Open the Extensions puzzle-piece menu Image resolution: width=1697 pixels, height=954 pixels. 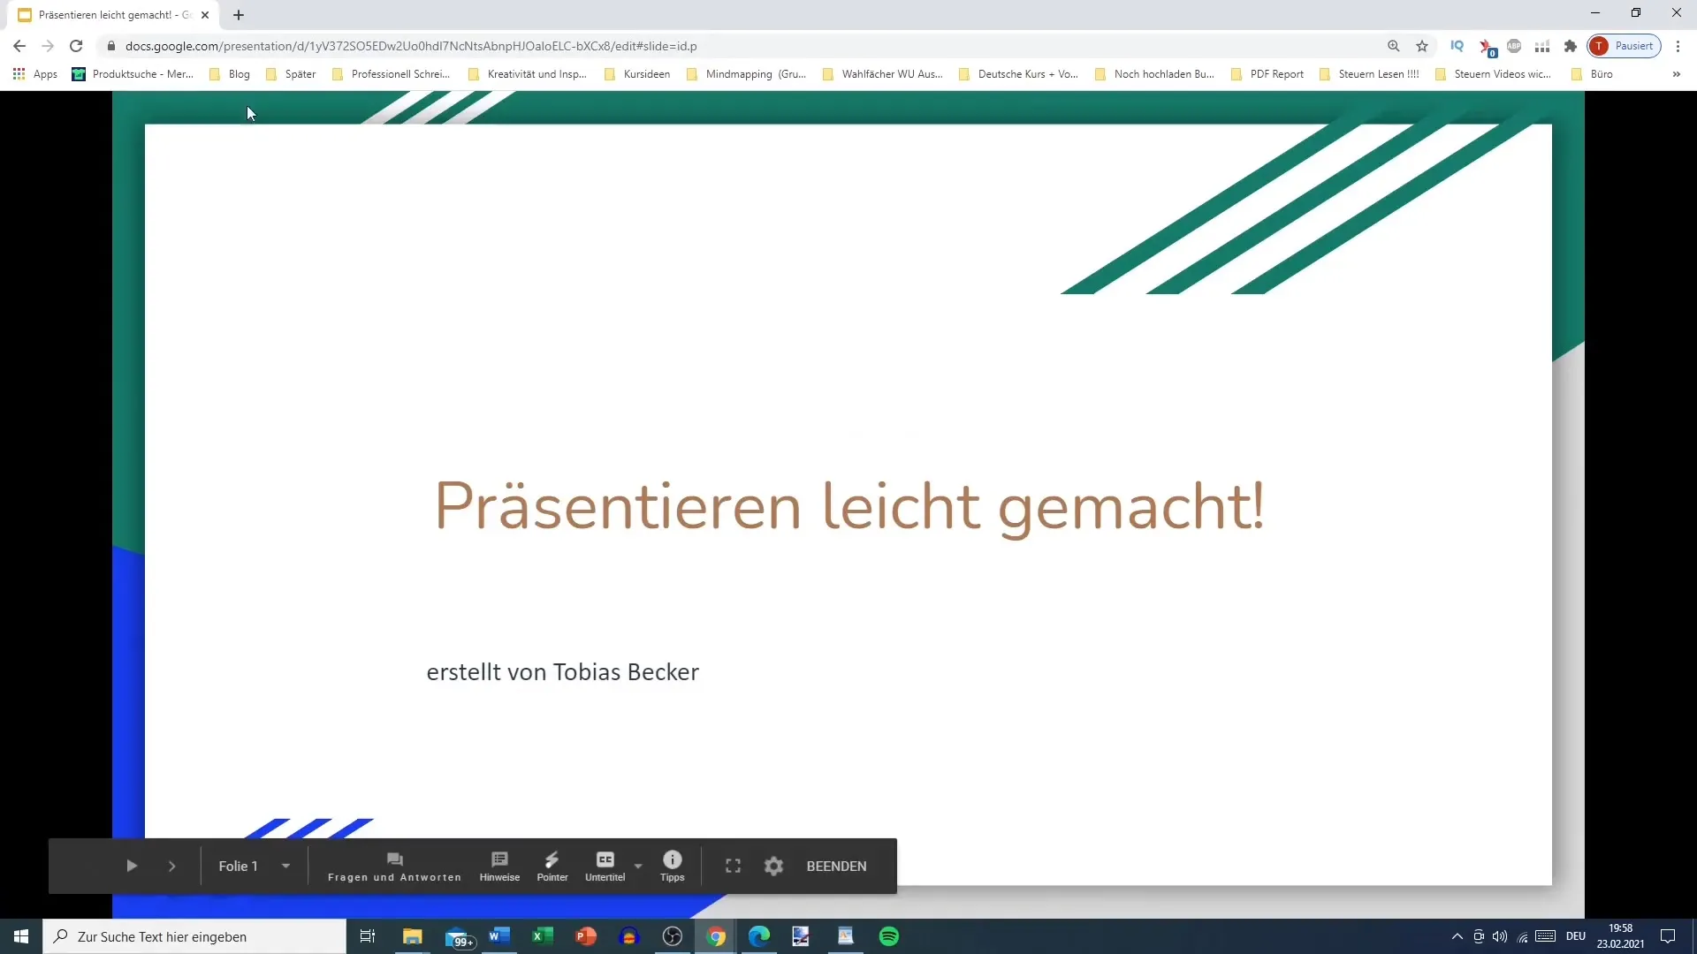pos(1571,46)
